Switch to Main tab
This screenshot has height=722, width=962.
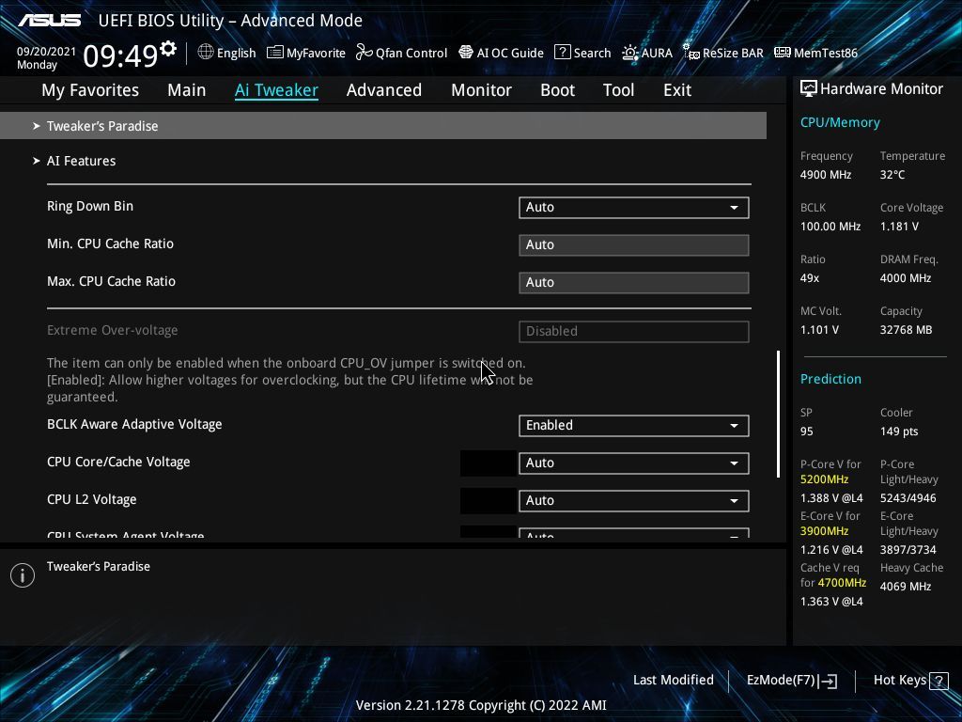pyautogui.click(x=187, y=90)
